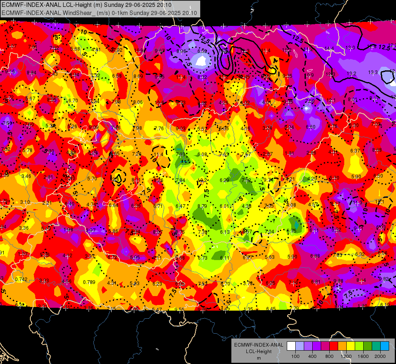This screenshot has width=396, height=364.
Task: Click the grid value 9.88
Action: tap(339, 281)
